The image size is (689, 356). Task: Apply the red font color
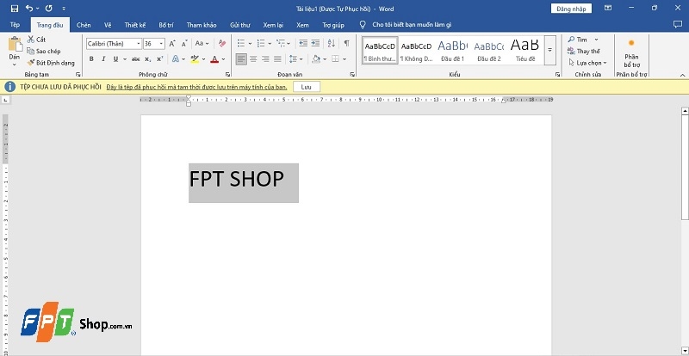(x=214, y=58)
